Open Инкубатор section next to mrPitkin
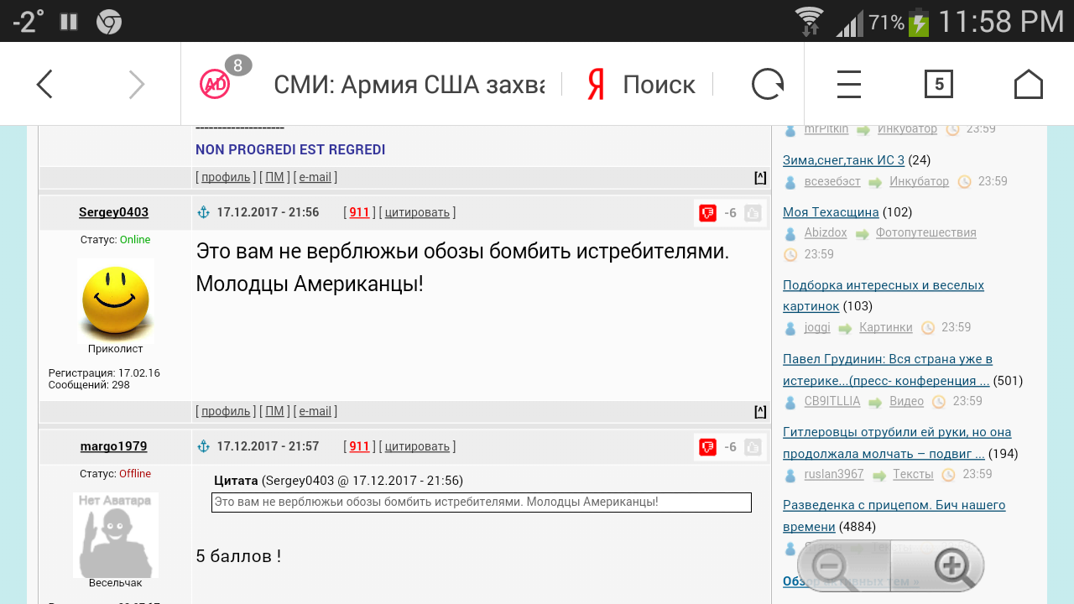The image size is (1074, 604). coord(907,129)
